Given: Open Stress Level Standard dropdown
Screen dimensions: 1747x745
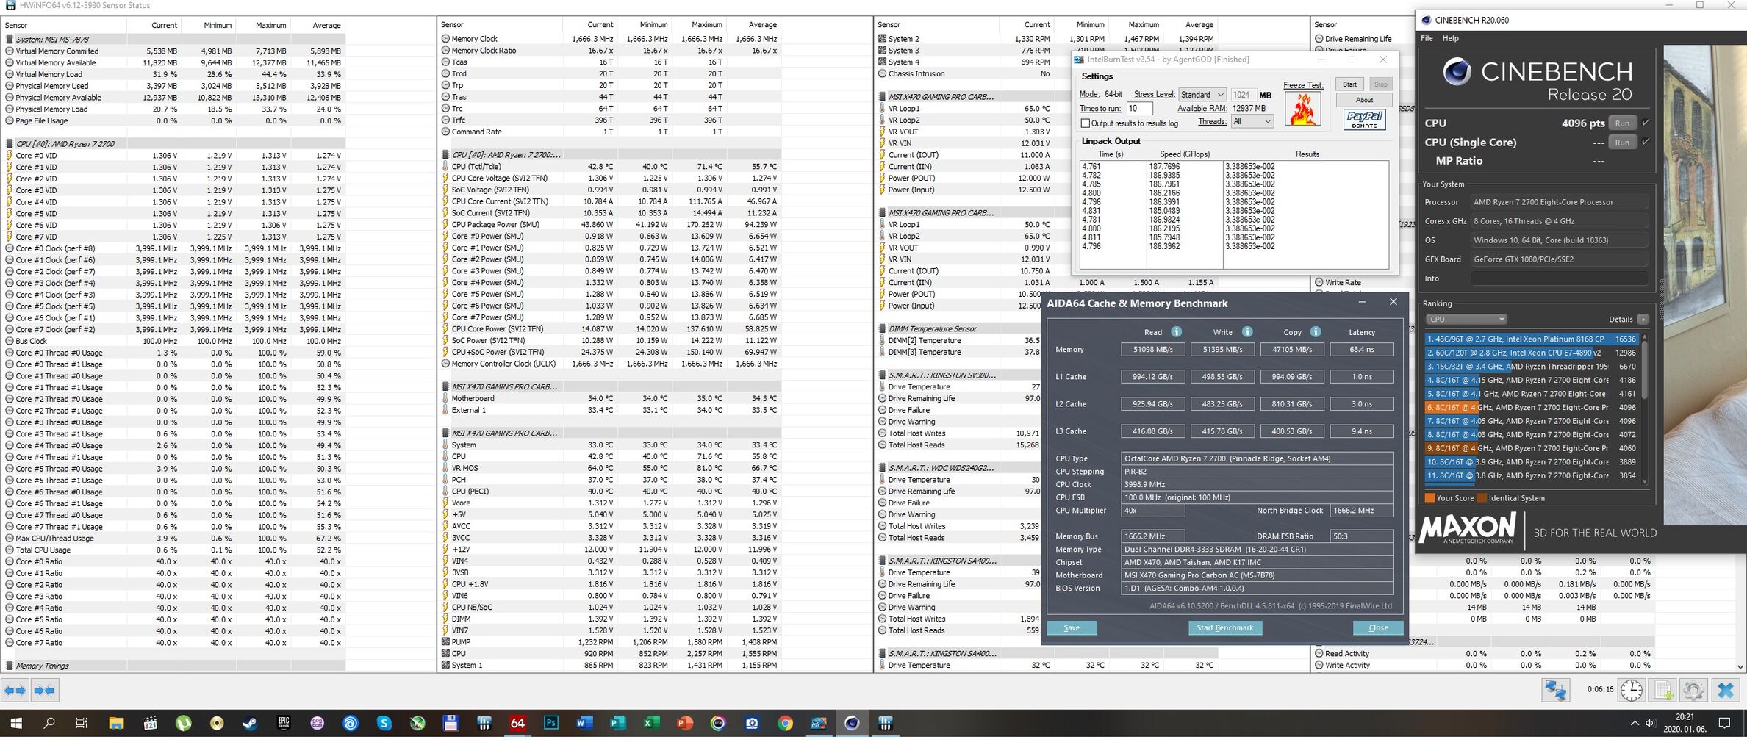Looking at the screenshot, I should (1202, 95).
